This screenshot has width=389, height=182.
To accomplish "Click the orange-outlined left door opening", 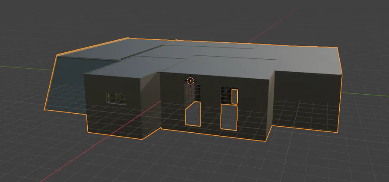I will (x=193, y=114).
